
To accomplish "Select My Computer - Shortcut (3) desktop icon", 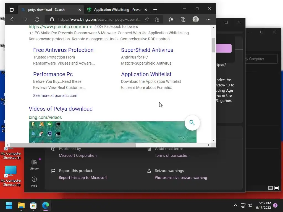I will [x=11, y=153].
